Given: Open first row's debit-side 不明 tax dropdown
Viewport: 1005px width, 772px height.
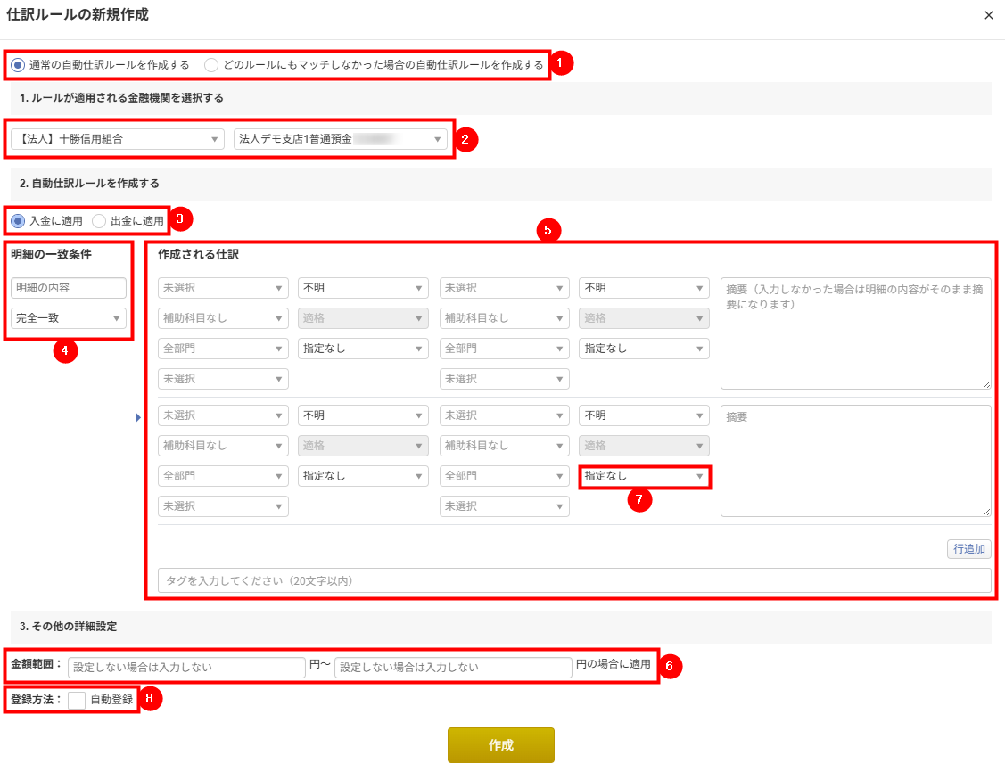Looking at the screenshot, I should (363, 288).
